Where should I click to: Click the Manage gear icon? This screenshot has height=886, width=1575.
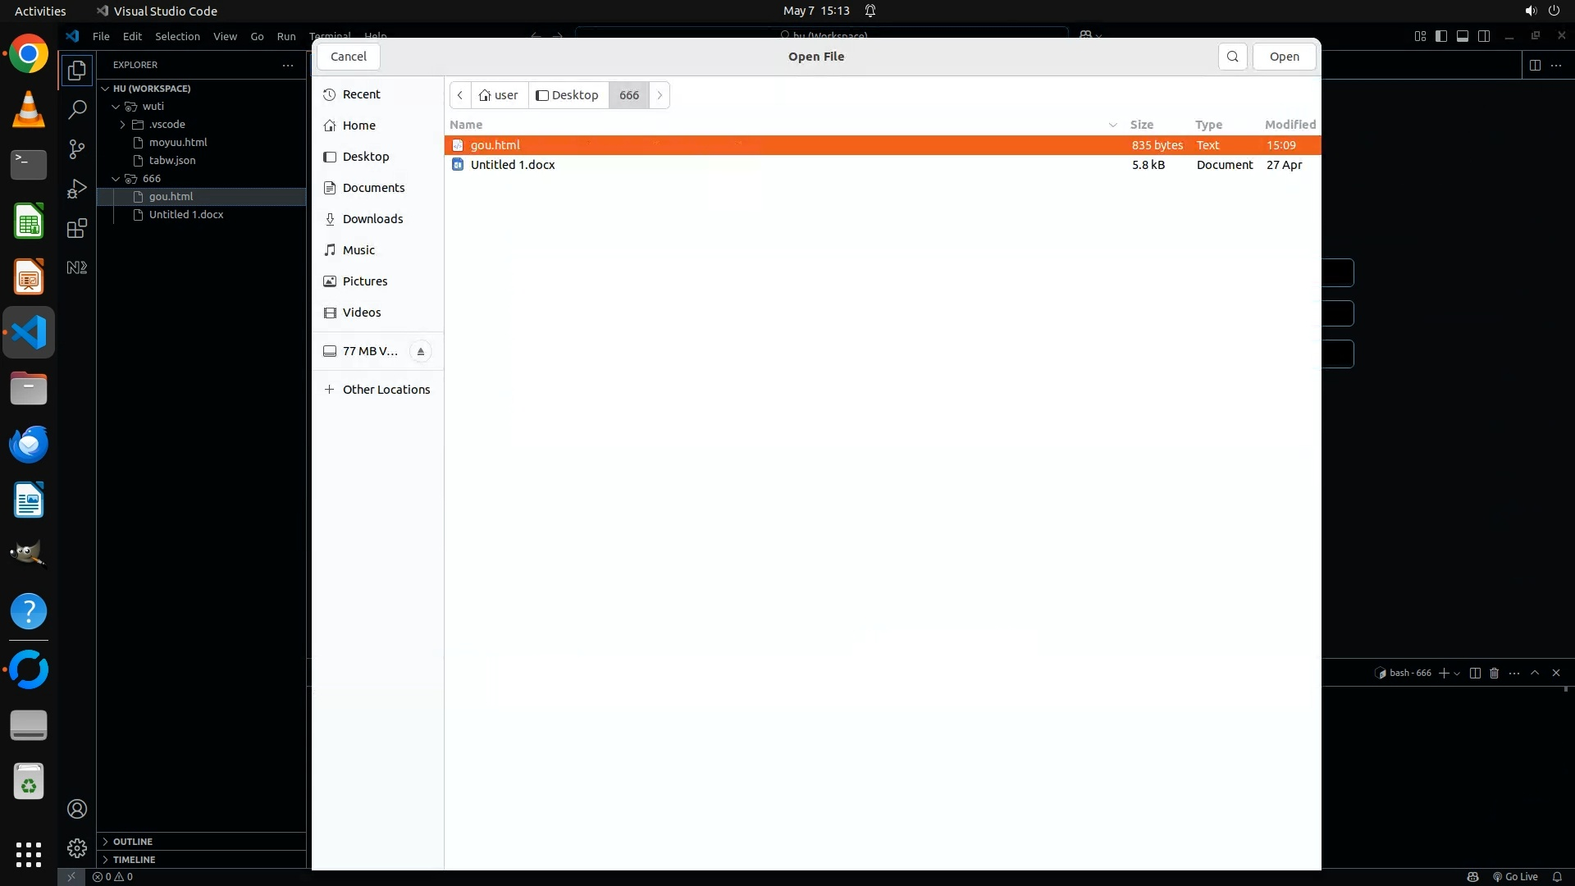click(77, 847)
